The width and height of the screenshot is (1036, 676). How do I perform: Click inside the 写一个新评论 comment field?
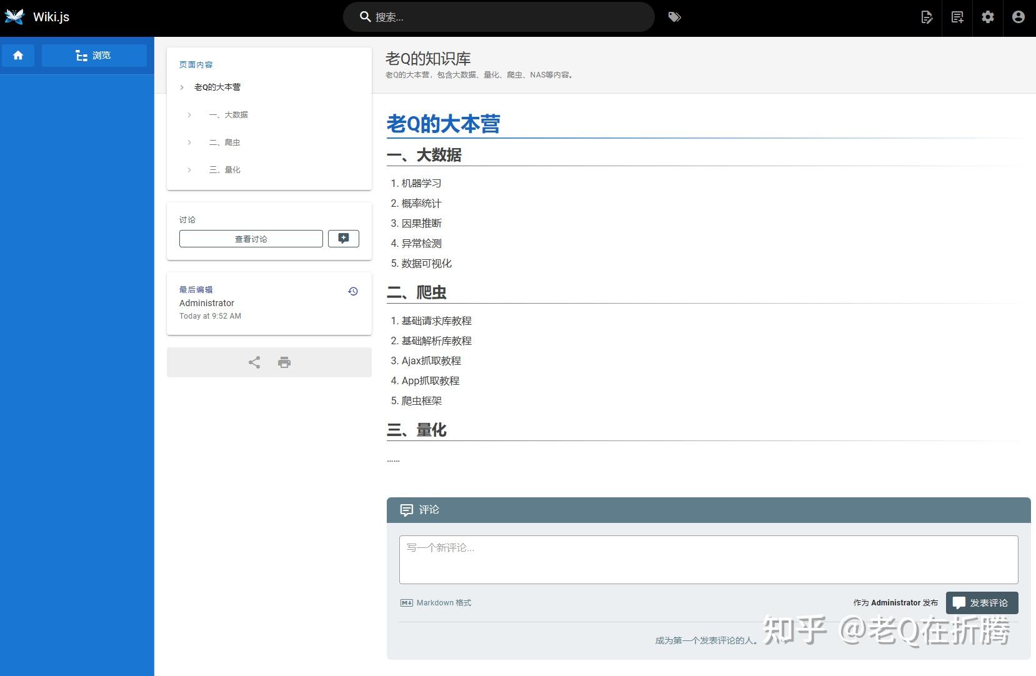point(707,559)
